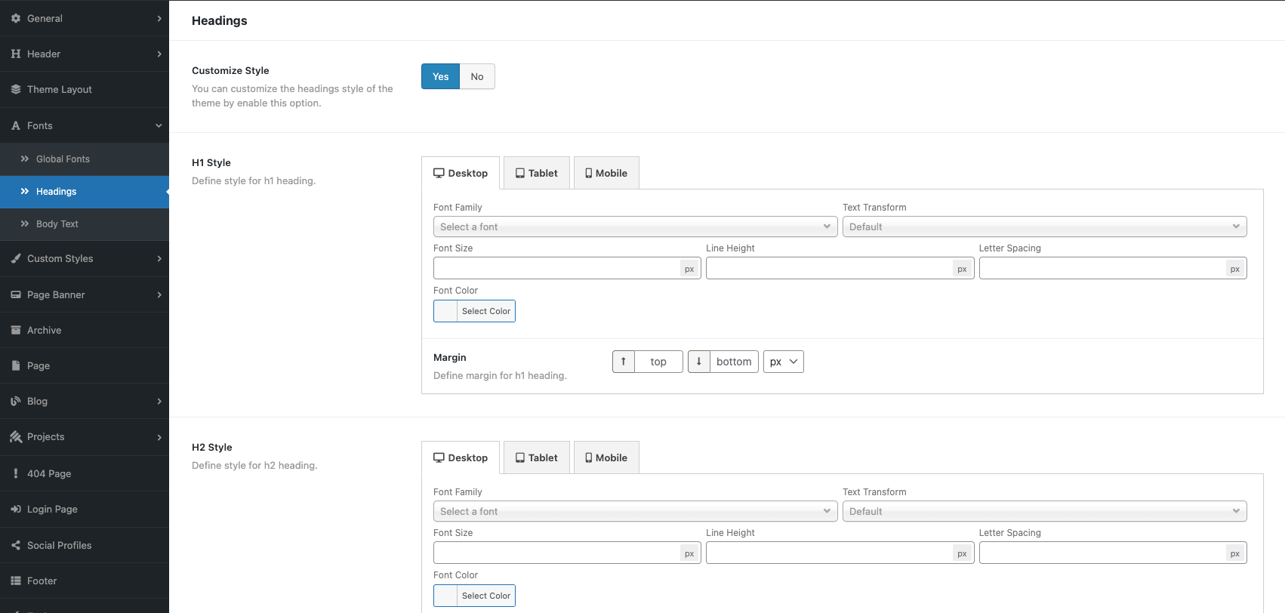1285x613 pixels.
Task: Click the Fonts letter A icon
Action: pos(16,125)
